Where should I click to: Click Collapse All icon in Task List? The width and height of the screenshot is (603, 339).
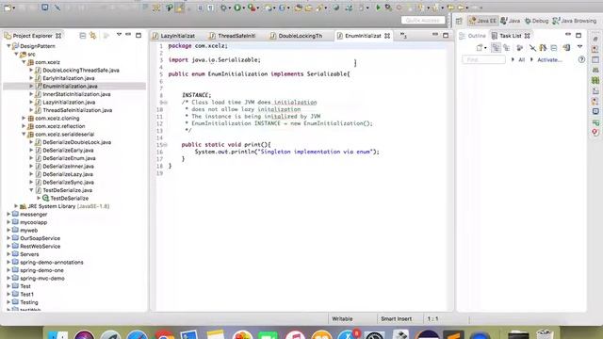tap(554, 48)
